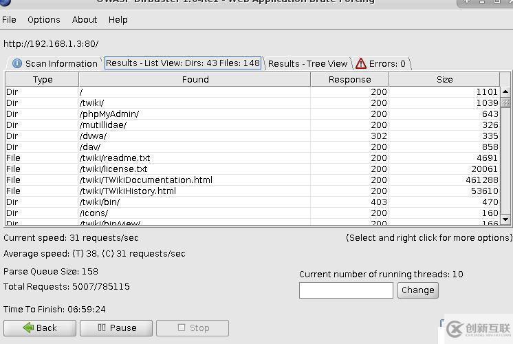Image resolution: width=513 pixels, height=344 pixels.
Task: Select the /phpMyAdmin/ row
Action: 252,114
